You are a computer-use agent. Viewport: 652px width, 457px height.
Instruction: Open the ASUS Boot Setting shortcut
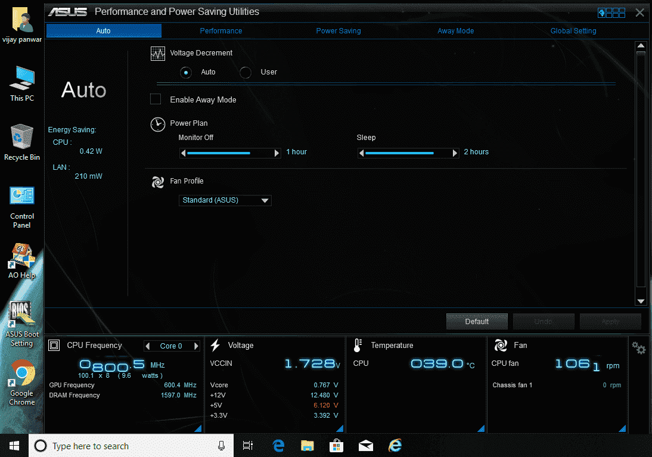click(x=22, y=324)
